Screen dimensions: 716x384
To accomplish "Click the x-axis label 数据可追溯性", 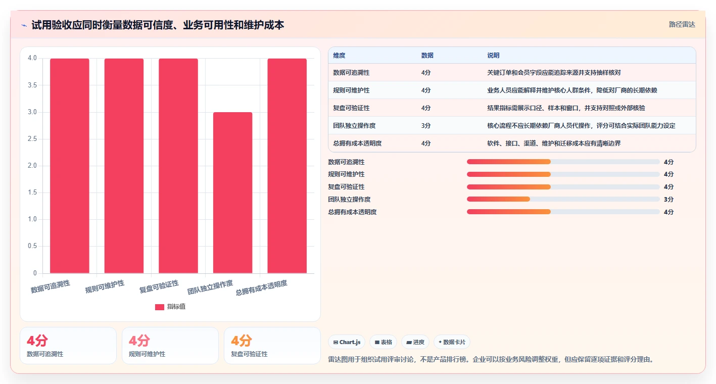I will pyautogui.click(x=51, y=286).
